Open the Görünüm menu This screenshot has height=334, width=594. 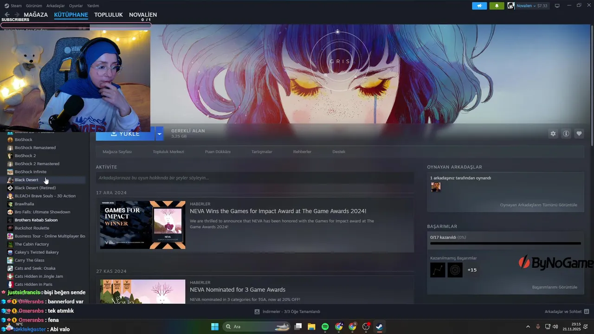(x=34, y=6)
